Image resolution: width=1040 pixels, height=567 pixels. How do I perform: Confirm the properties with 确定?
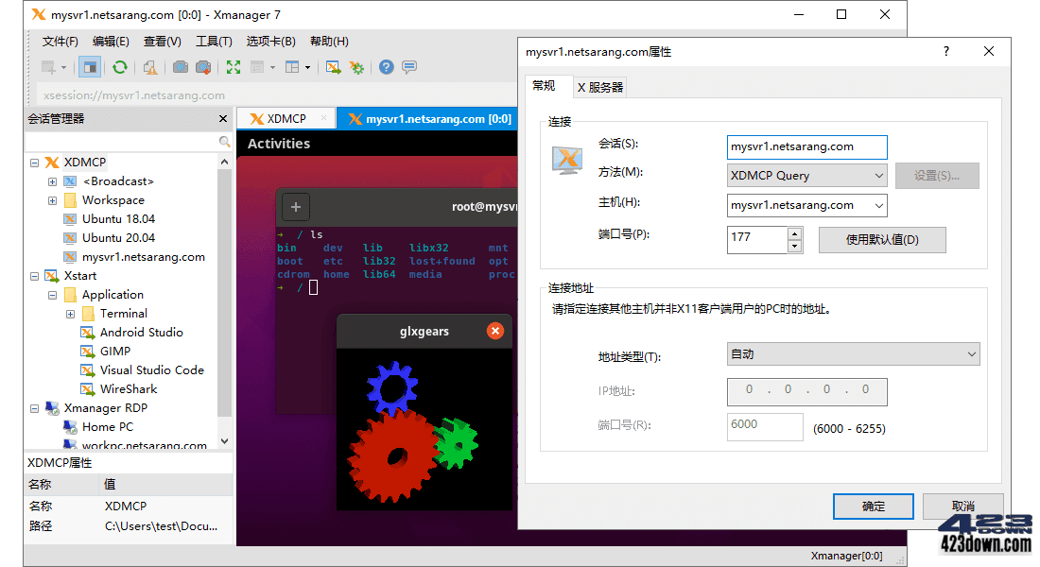coord(872,506)
